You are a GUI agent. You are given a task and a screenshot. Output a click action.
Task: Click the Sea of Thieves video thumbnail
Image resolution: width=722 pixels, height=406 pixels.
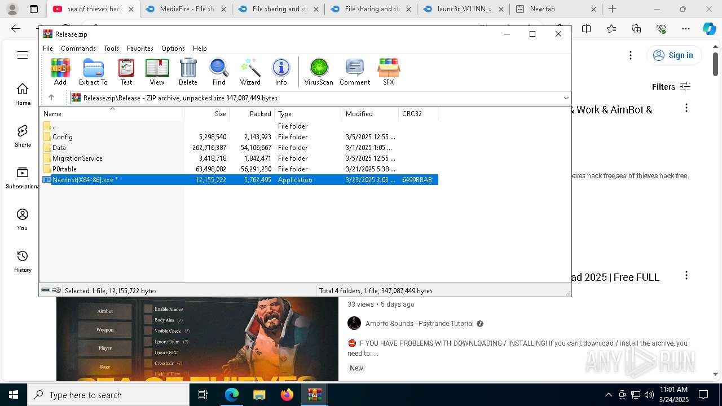pyautogui.click(x=197, y=339)
